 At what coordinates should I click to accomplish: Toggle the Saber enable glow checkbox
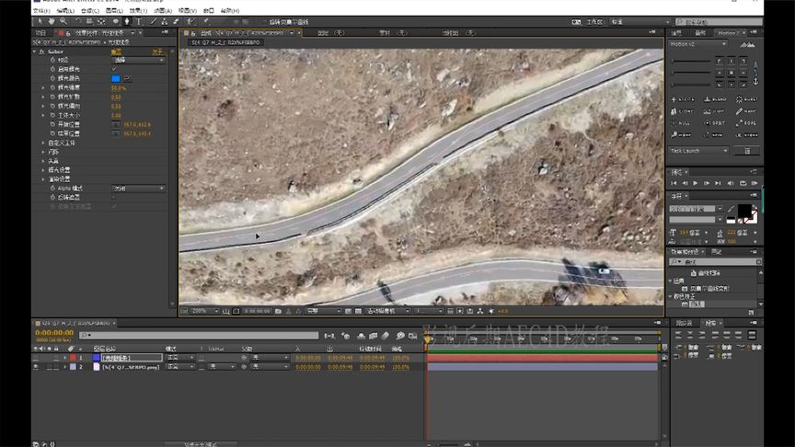114,69
